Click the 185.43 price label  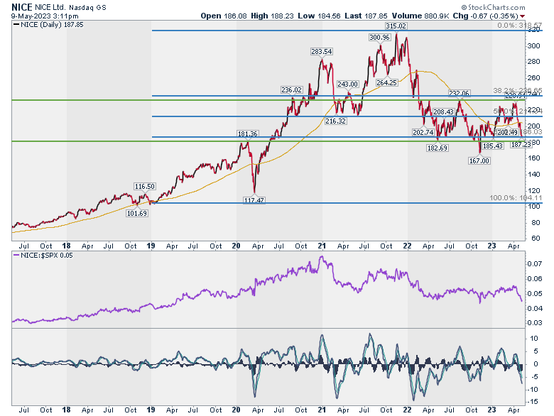(x=492, y=146)
